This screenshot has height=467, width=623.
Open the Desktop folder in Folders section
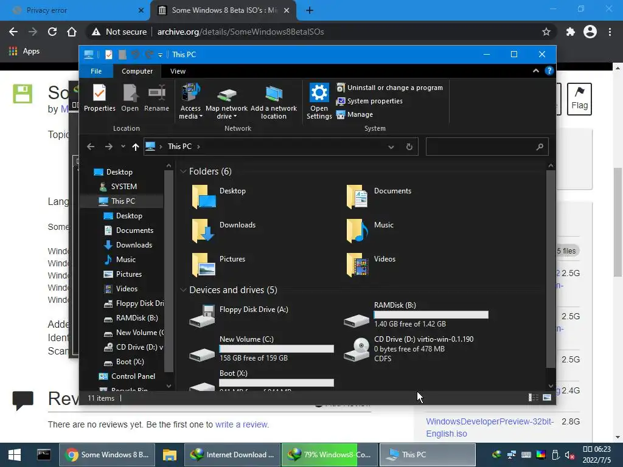(218, 196)
